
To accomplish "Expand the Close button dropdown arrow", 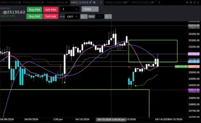I will tap(96, 9).
